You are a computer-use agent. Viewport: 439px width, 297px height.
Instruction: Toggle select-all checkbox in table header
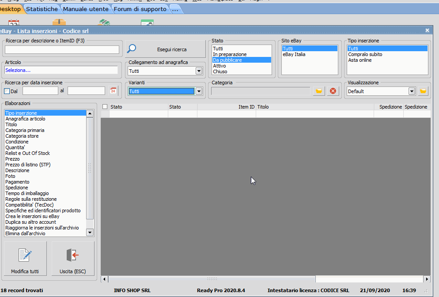[x=105, y=106]
